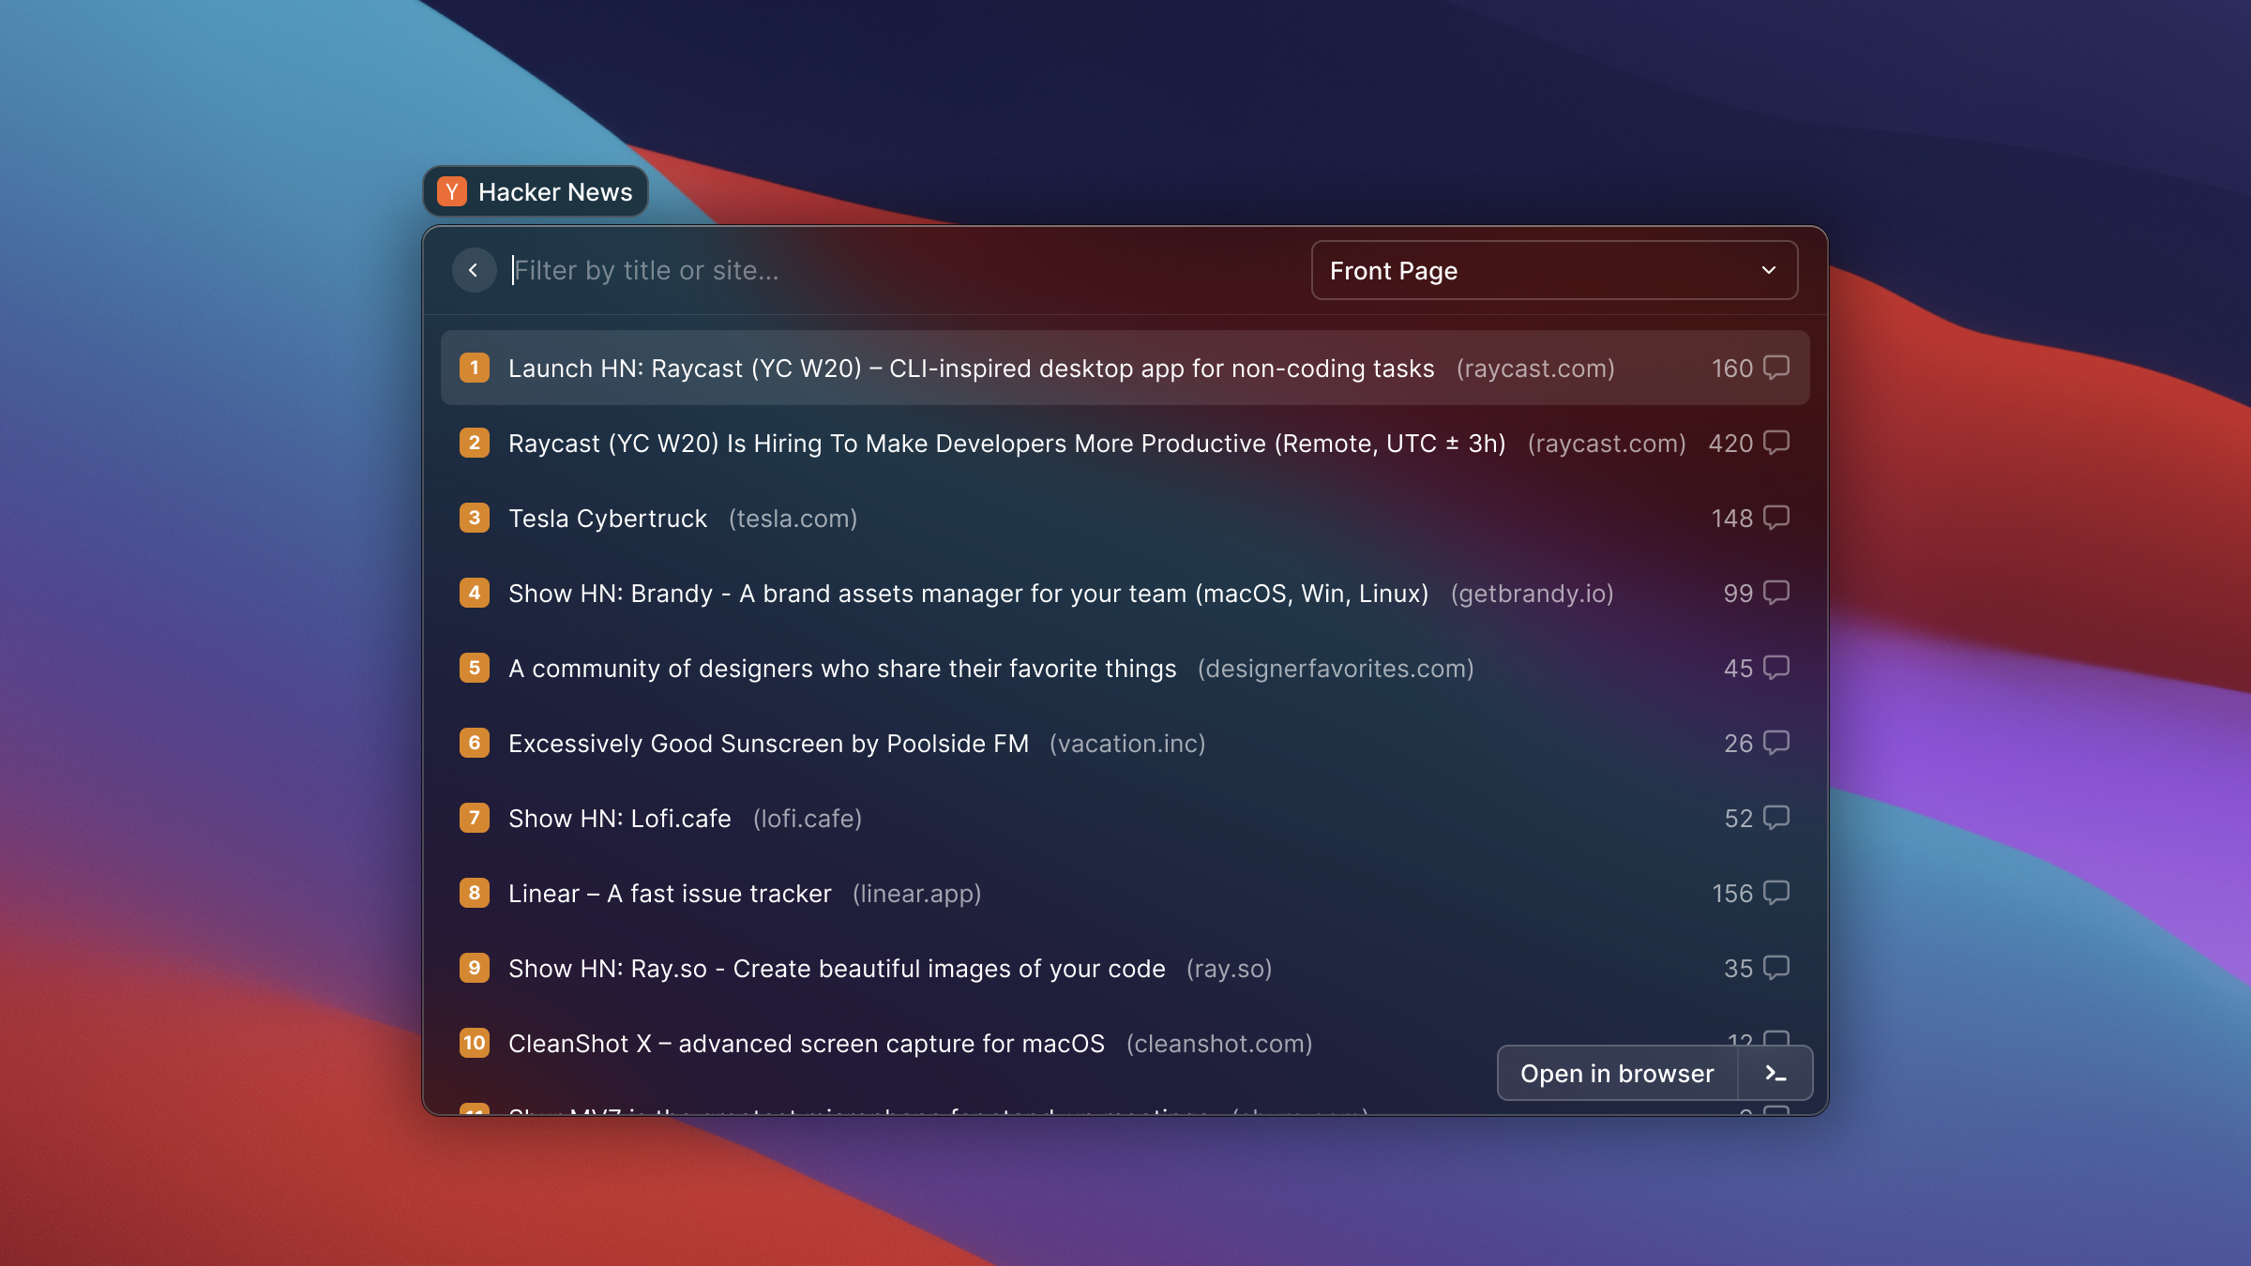Select the Show HN: Lofi.cafe story
Screen dimensions: 2251x1266
[x=1125, y=818]
